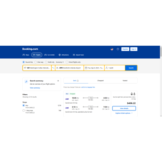Open the Flights tab

pos(37,55)
